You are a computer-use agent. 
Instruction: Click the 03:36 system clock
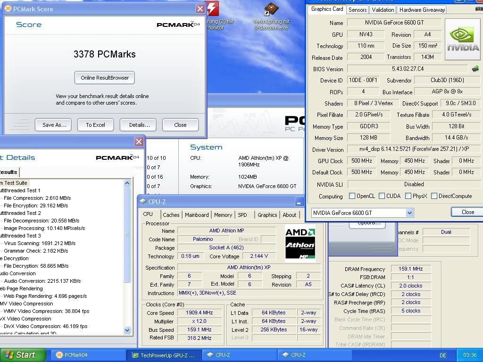point(470,355)
